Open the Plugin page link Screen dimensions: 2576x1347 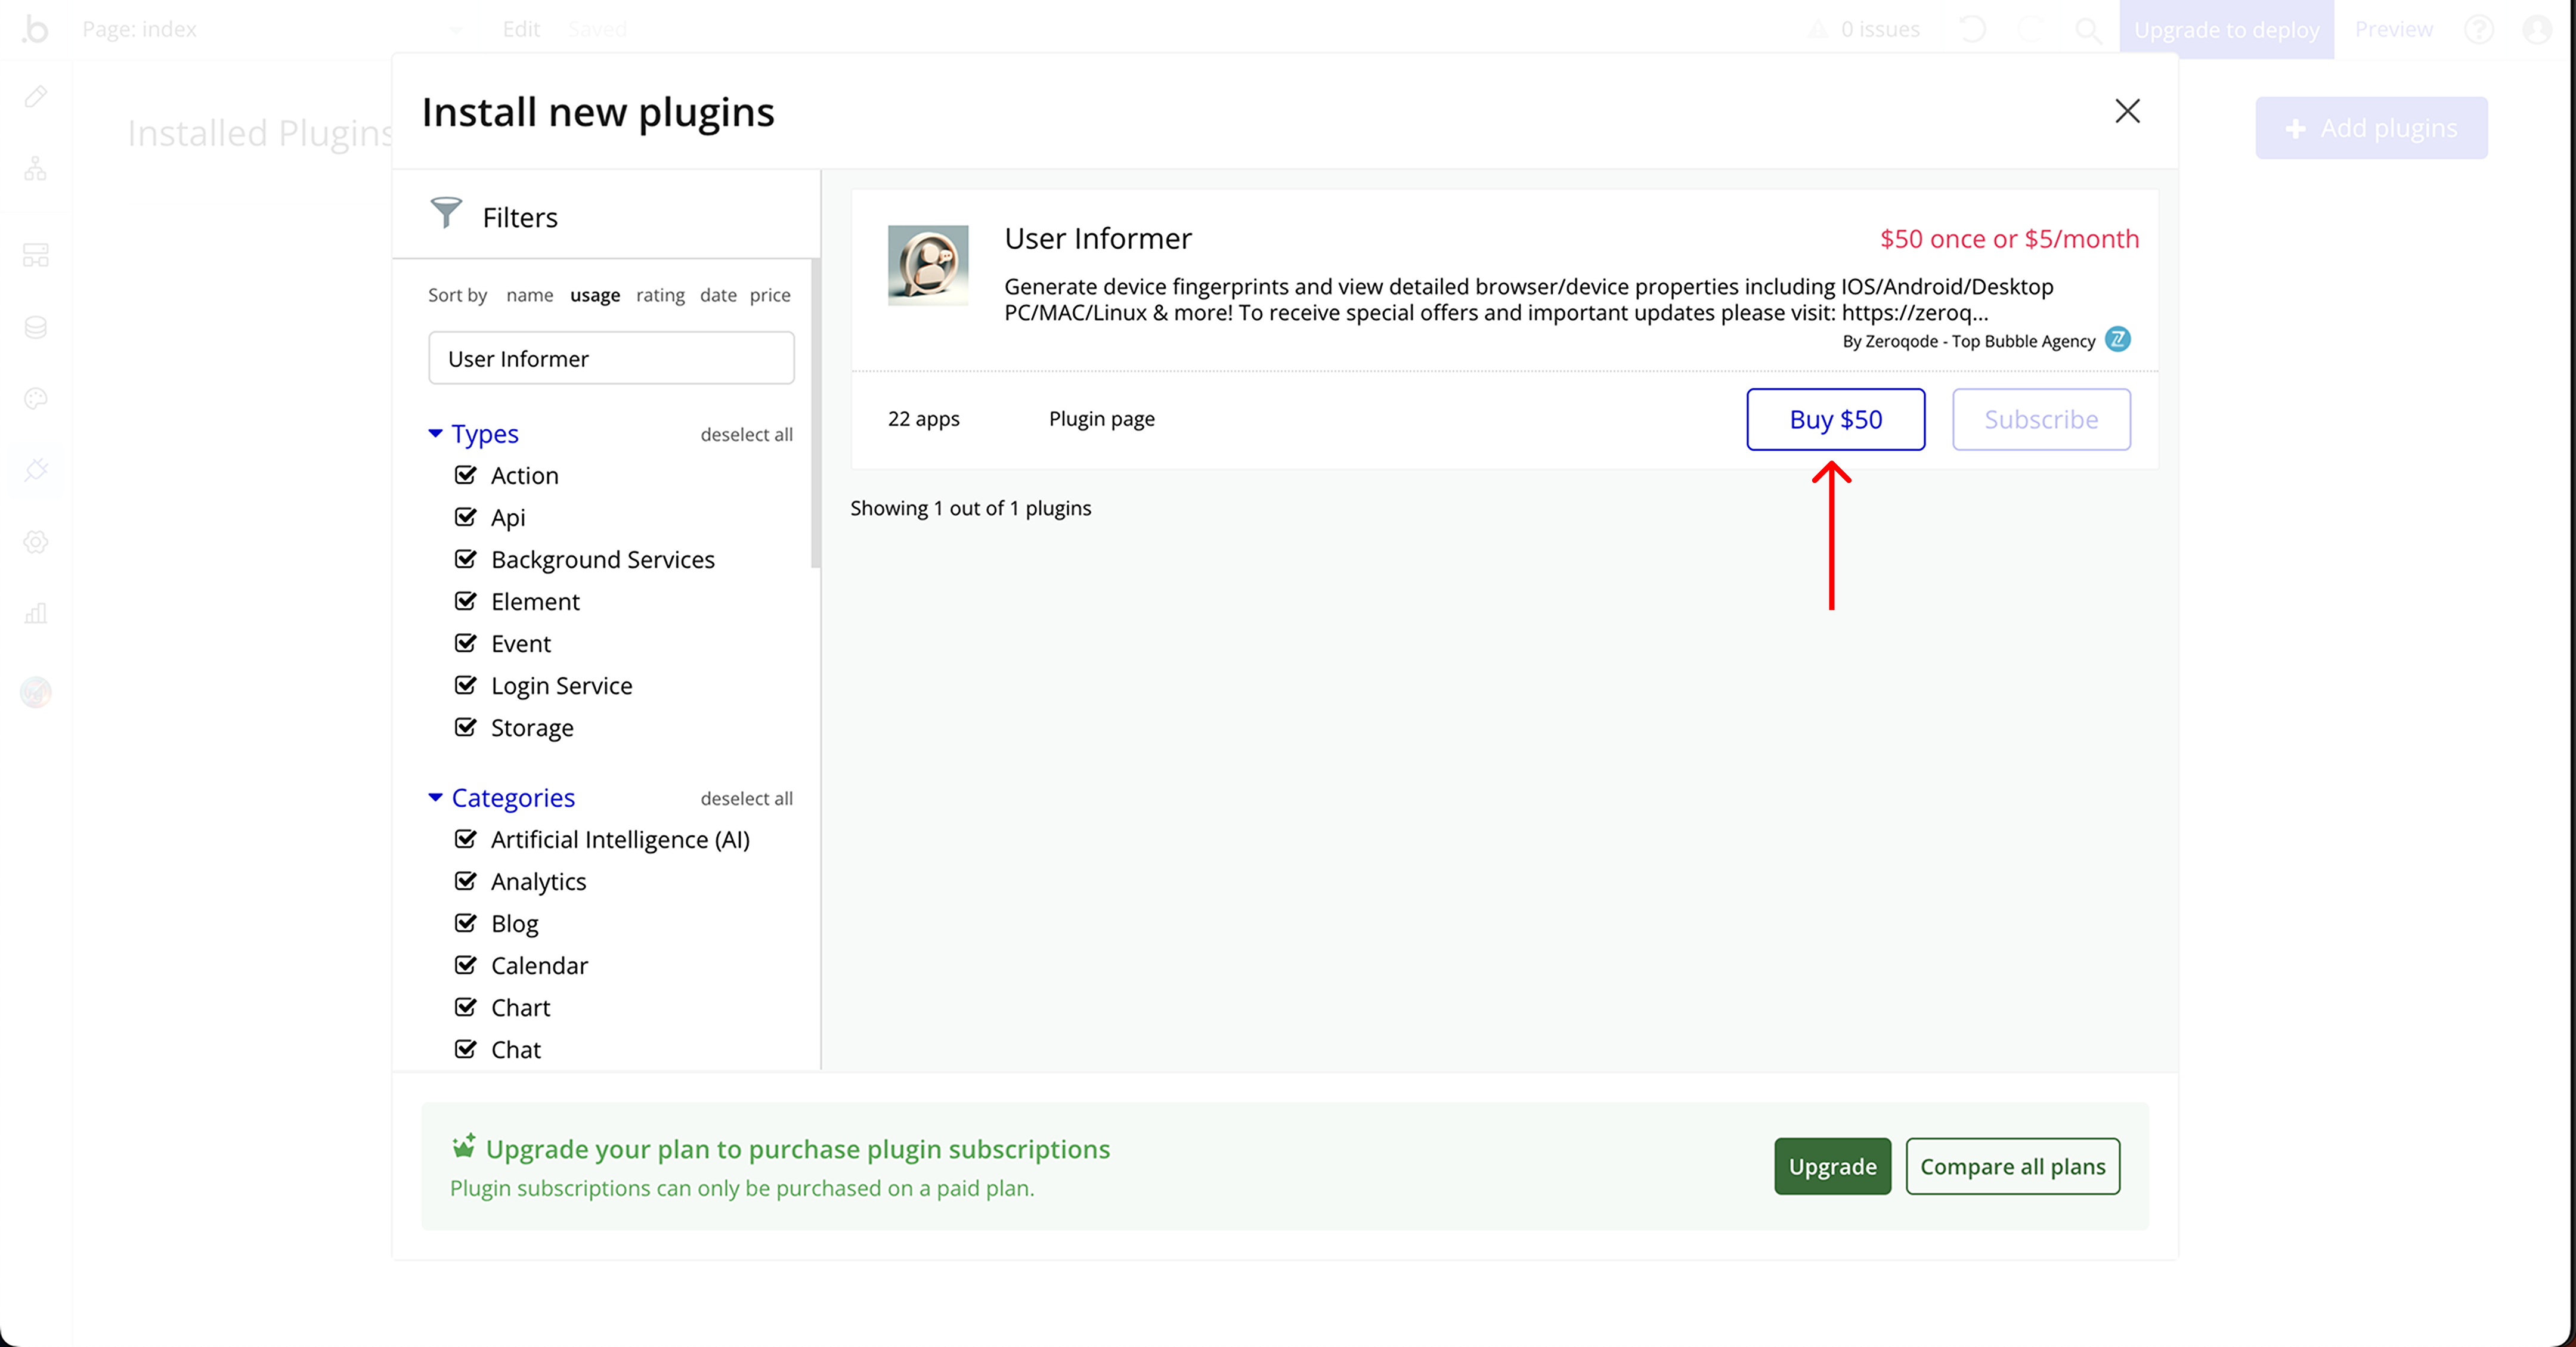point(1101,419)
